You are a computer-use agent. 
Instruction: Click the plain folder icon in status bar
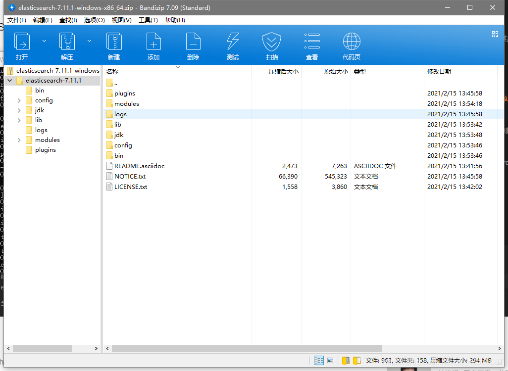[356, 360]
